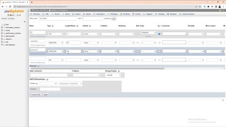The image size is (226, 127).
Task: Click the help icon next to Length/Values header
Action: 77,26
